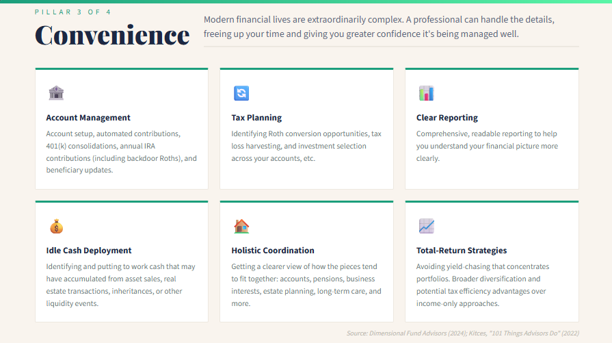Click the blue refresh arrows icon
612x343 pixels.
coord(241,93)
